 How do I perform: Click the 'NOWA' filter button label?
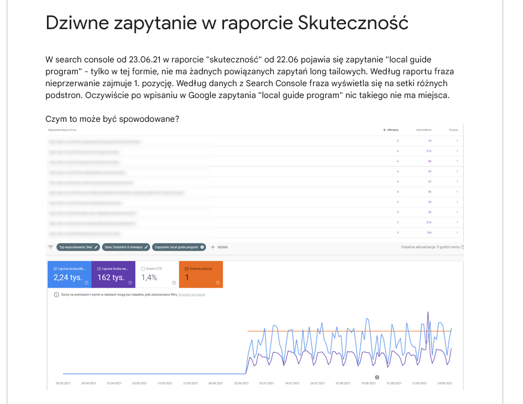coord(223,247)
